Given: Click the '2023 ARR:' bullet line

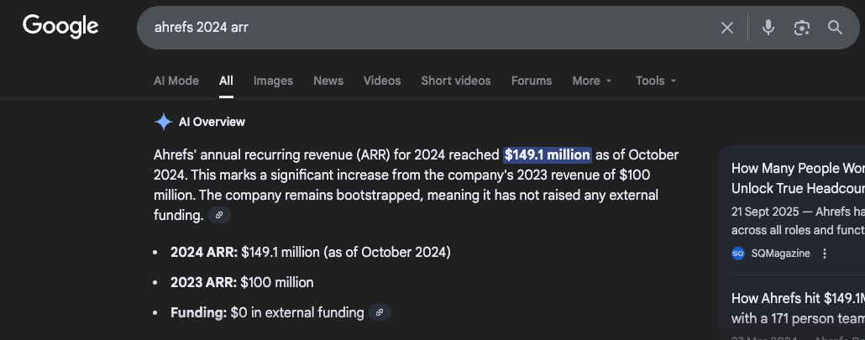Looking at the screenshot, I should click(x=242, y=283).
